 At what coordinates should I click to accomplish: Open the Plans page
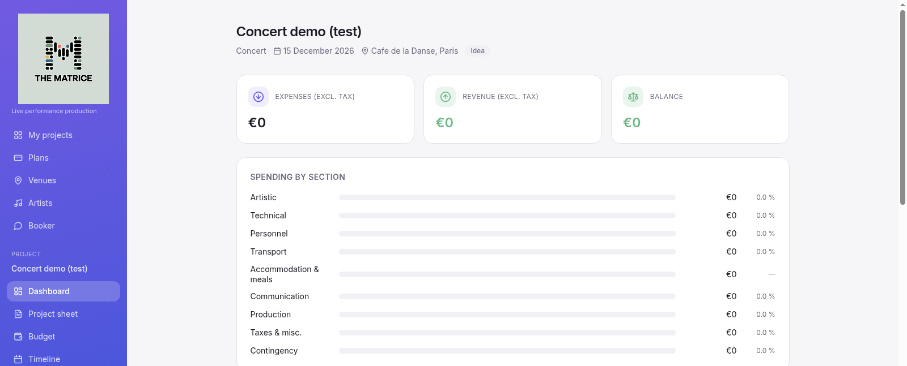(x=63, y=158)
